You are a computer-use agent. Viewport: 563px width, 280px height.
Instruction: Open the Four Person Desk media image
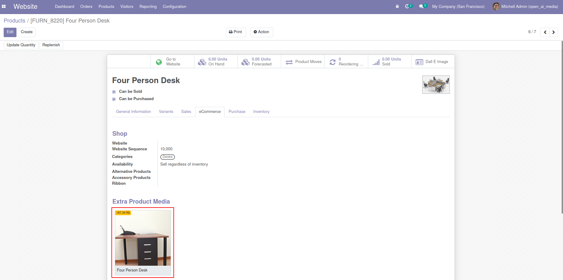click(x=143, y=238)
